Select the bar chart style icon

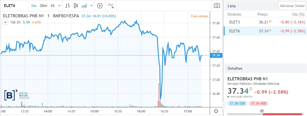point(68,6)
